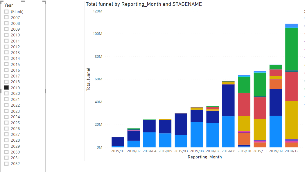Toggle the 2011 year checkbox

click(x=6, y=41)
